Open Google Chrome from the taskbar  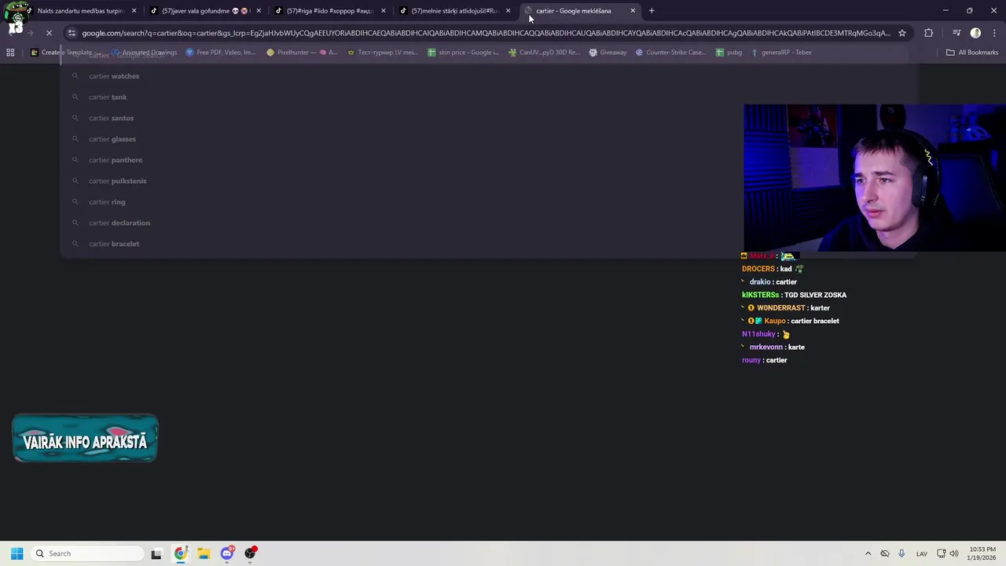point(180,553)
